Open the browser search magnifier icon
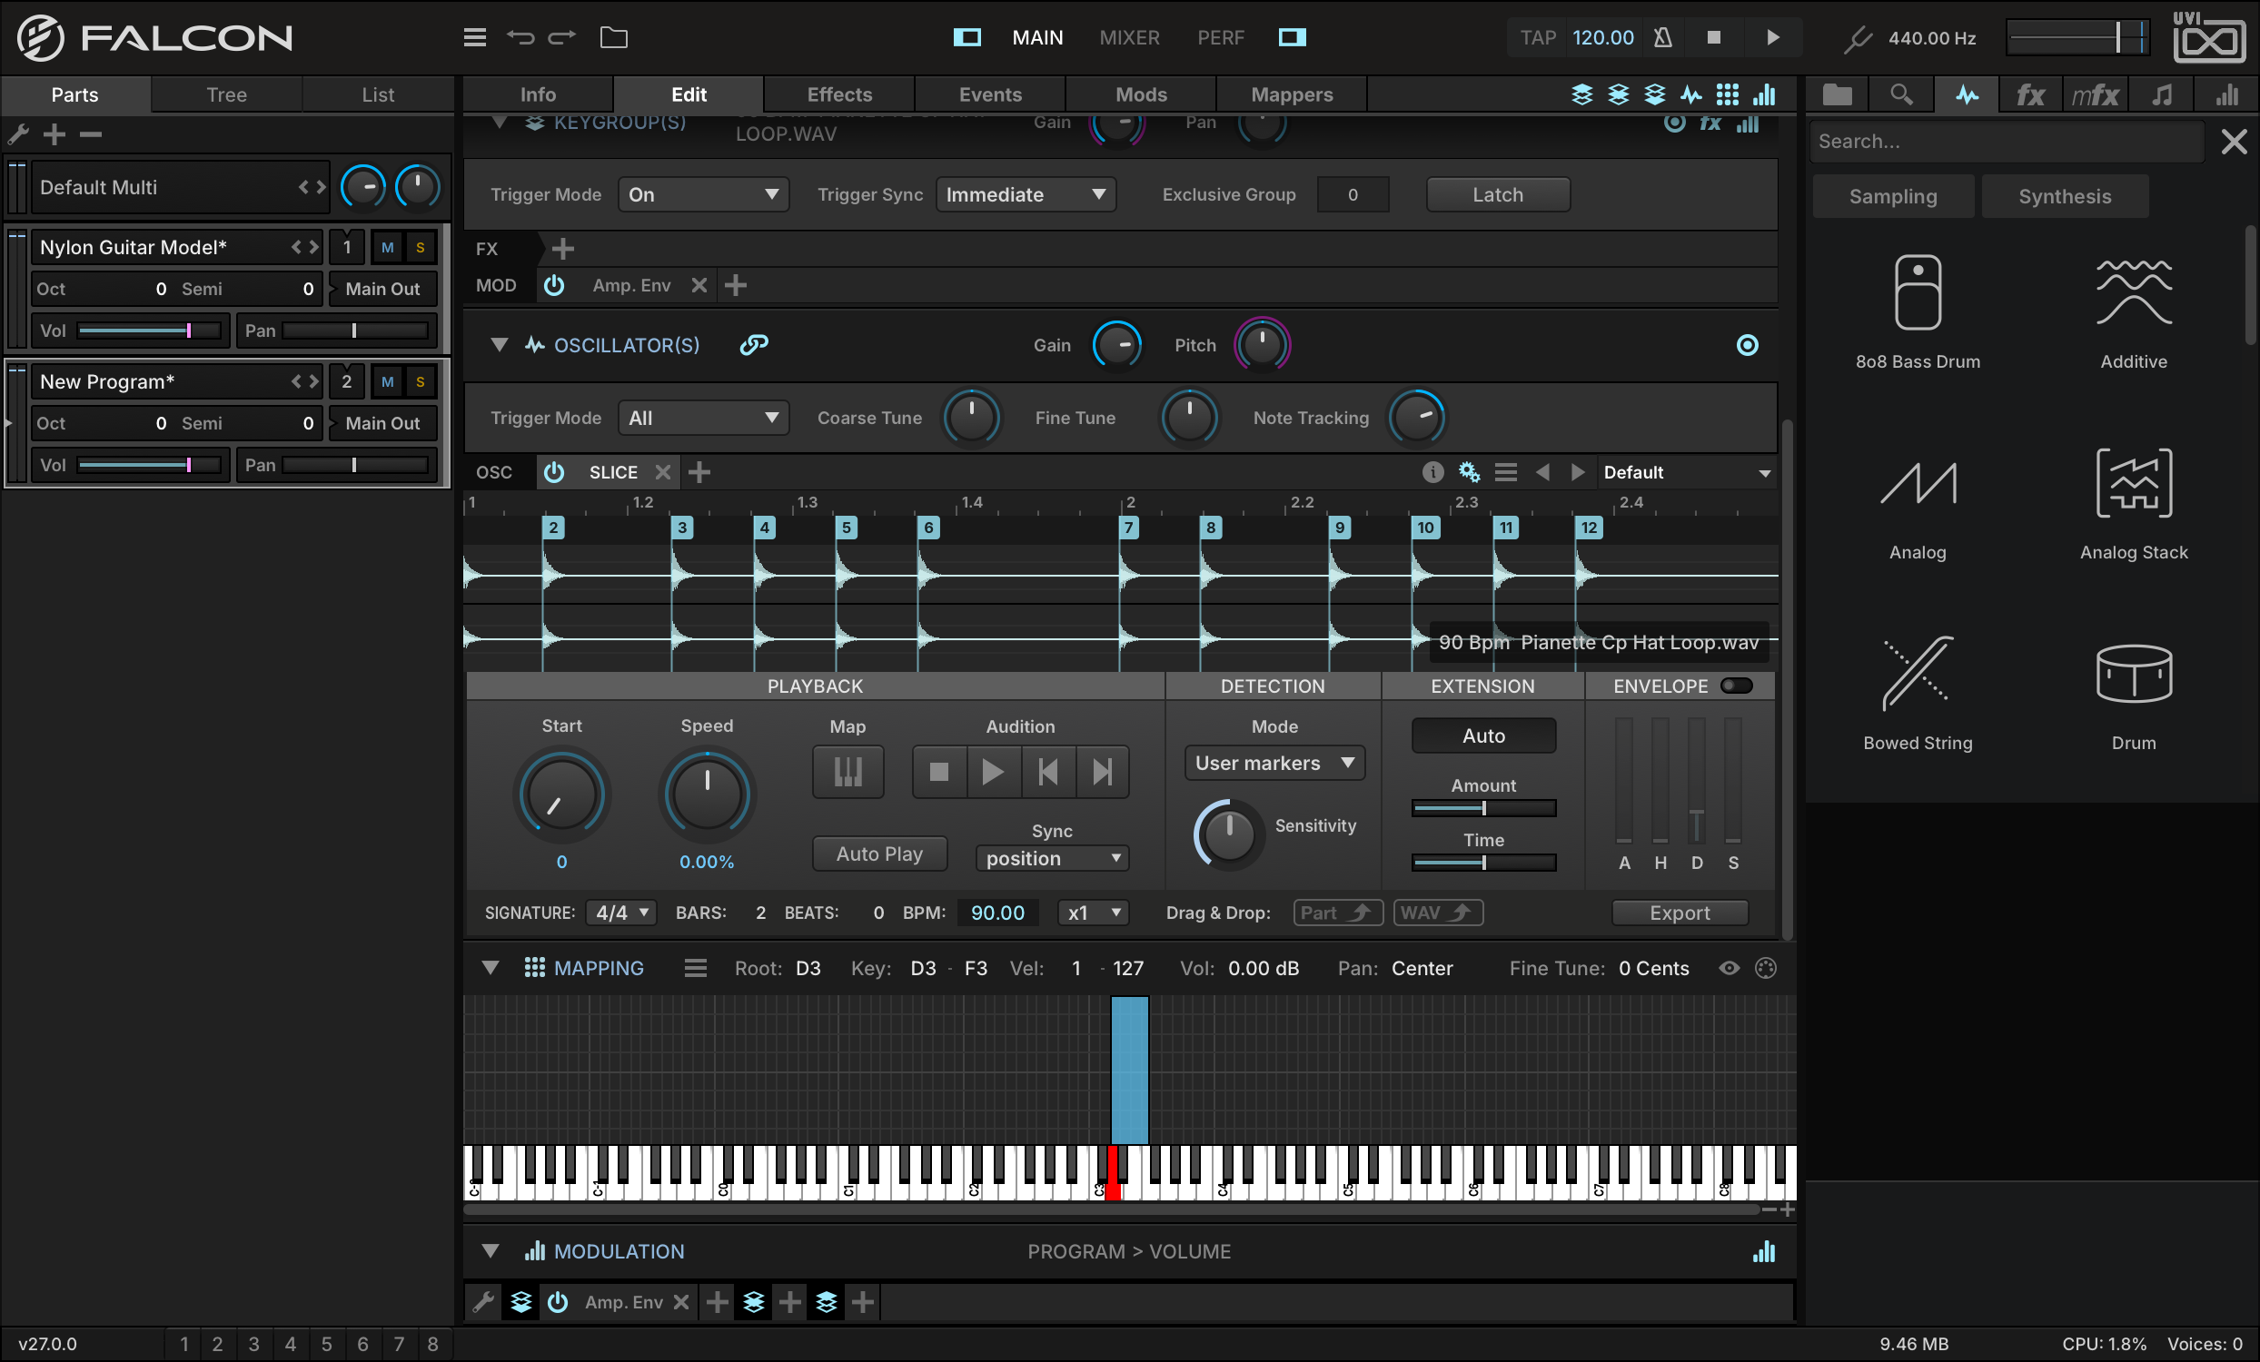This screenshot has width=2260, height=1362. [x=1900, y=94]
